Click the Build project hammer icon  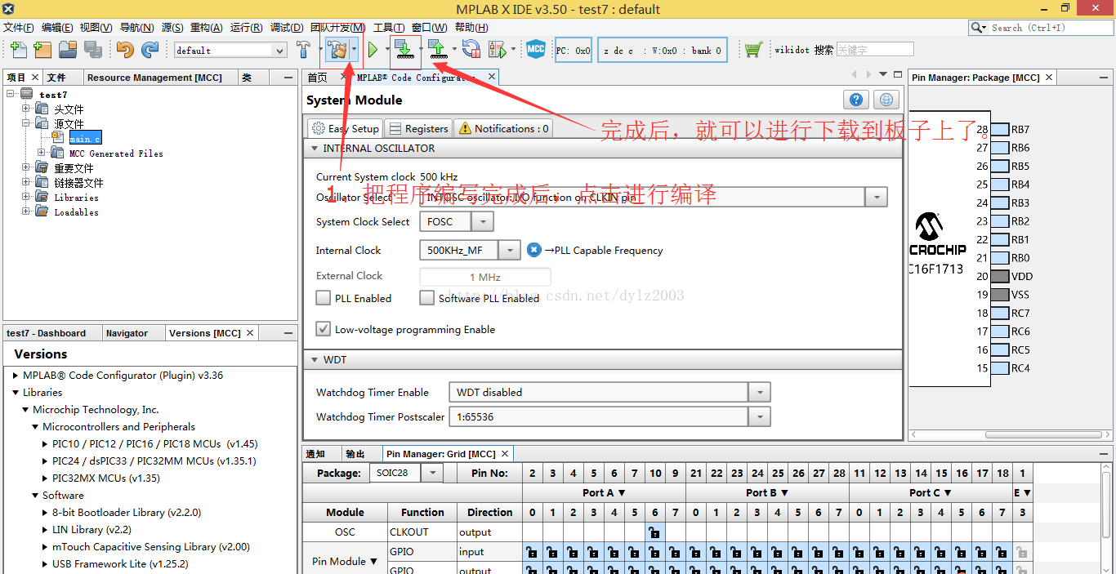click(303, 50)
